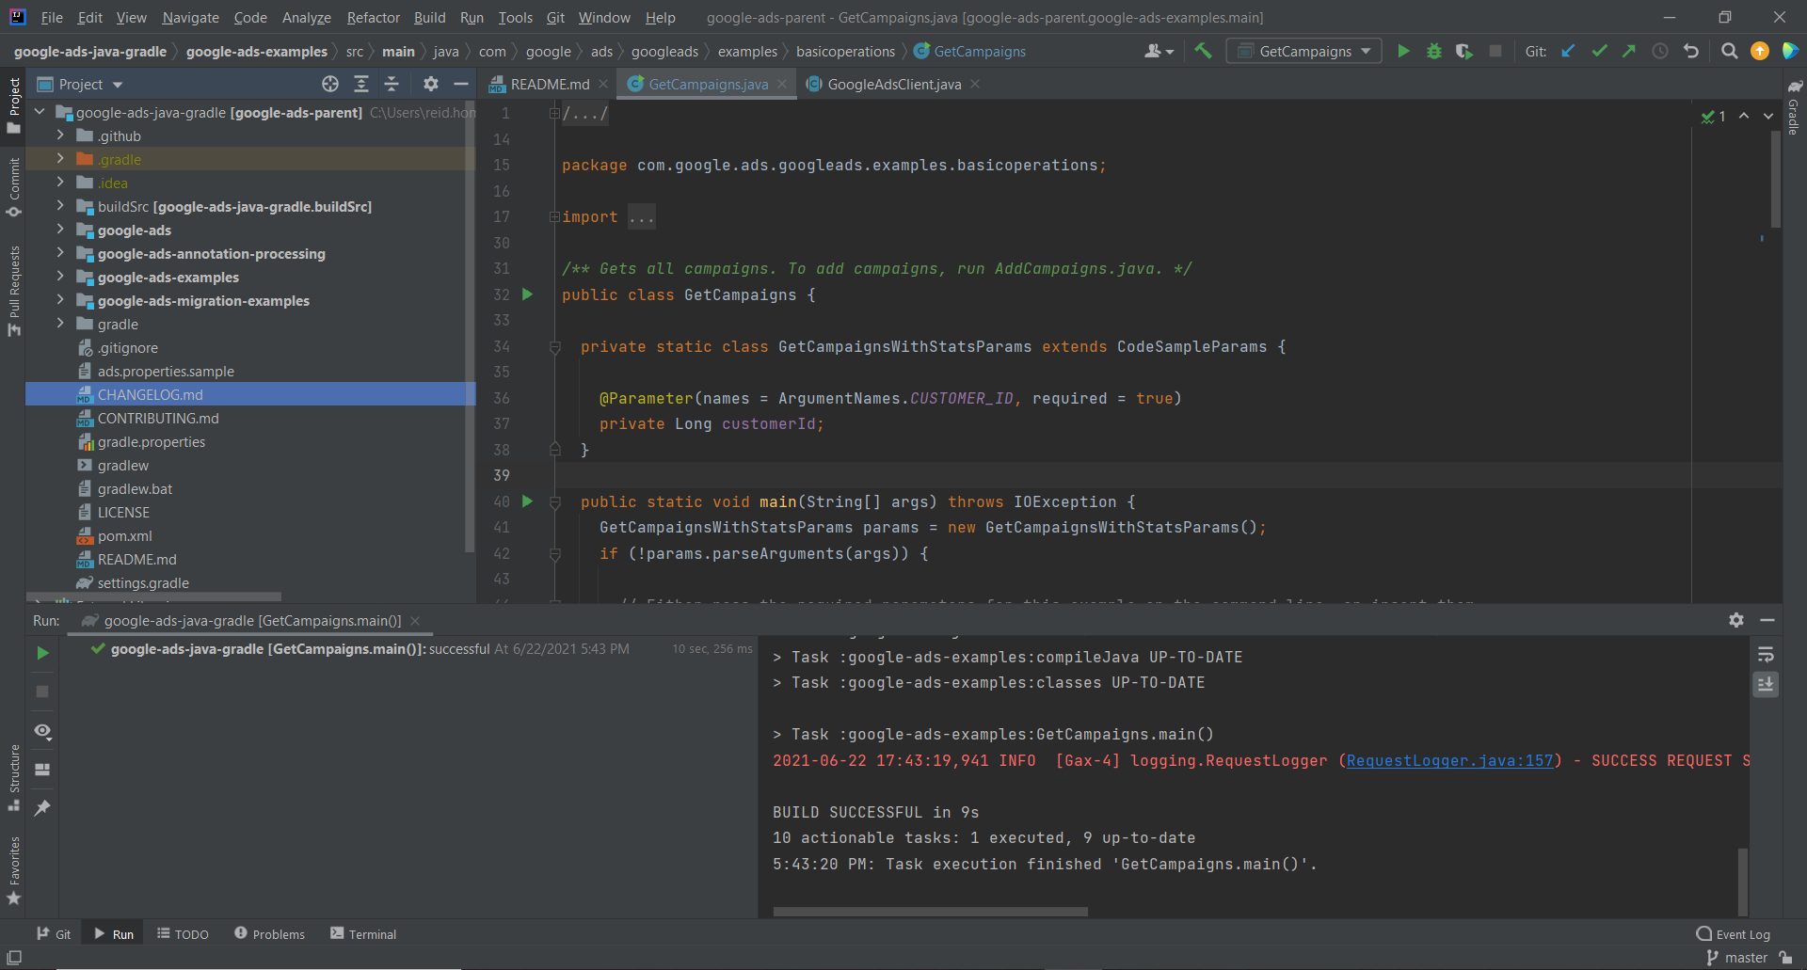Image resolution: width=1807 pixels, height=970 pixels.
Task: Click the Debug bug icon in toolbar
Action: pyautogui.click(x=1433, y=52)
